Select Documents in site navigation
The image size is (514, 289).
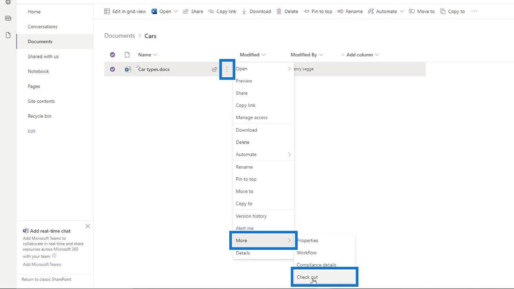click(40, 42)
